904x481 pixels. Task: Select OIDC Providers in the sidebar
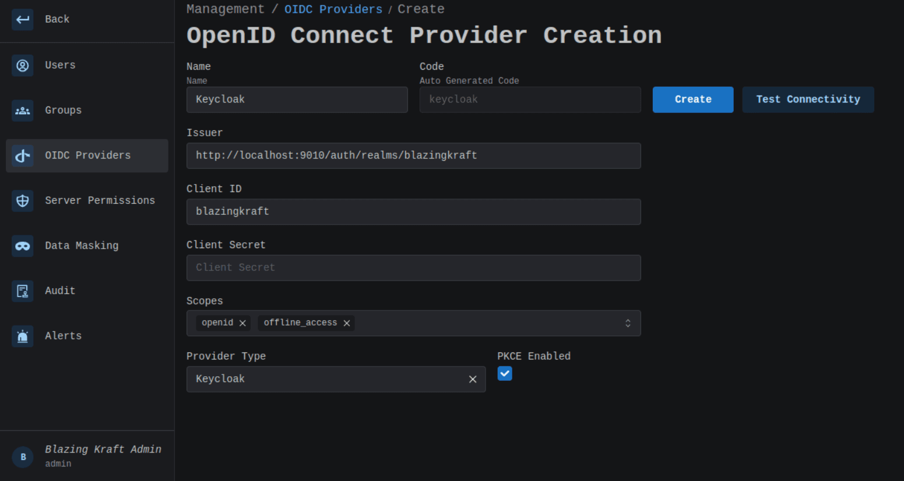tap(87, 155)
